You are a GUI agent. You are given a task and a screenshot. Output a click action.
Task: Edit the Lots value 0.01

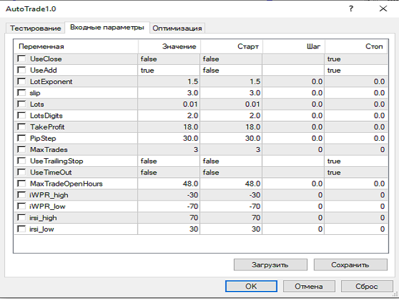click(169, 104)
